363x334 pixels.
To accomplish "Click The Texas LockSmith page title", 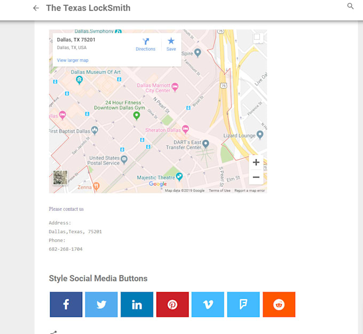I will 88,8.
